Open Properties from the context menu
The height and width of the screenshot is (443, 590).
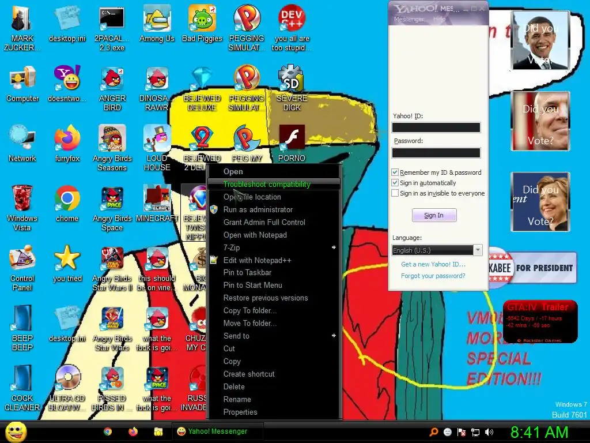coord(274,412)
